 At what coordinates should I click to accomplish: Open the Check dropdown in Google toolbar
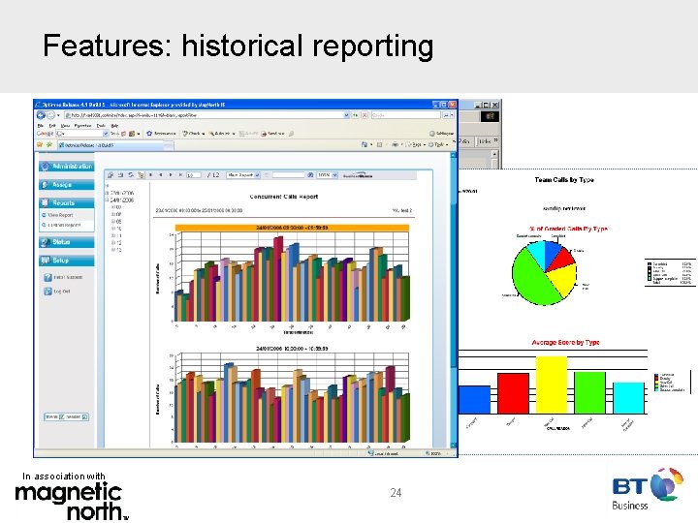[193, 134]
